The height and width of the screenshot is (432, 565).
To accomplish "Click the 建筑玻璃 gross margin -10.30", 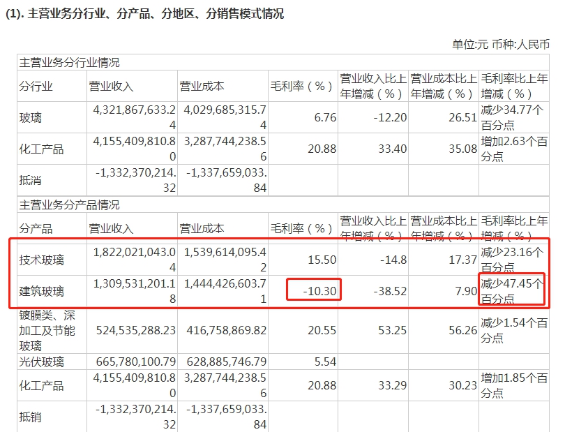I will pos(319,291).
